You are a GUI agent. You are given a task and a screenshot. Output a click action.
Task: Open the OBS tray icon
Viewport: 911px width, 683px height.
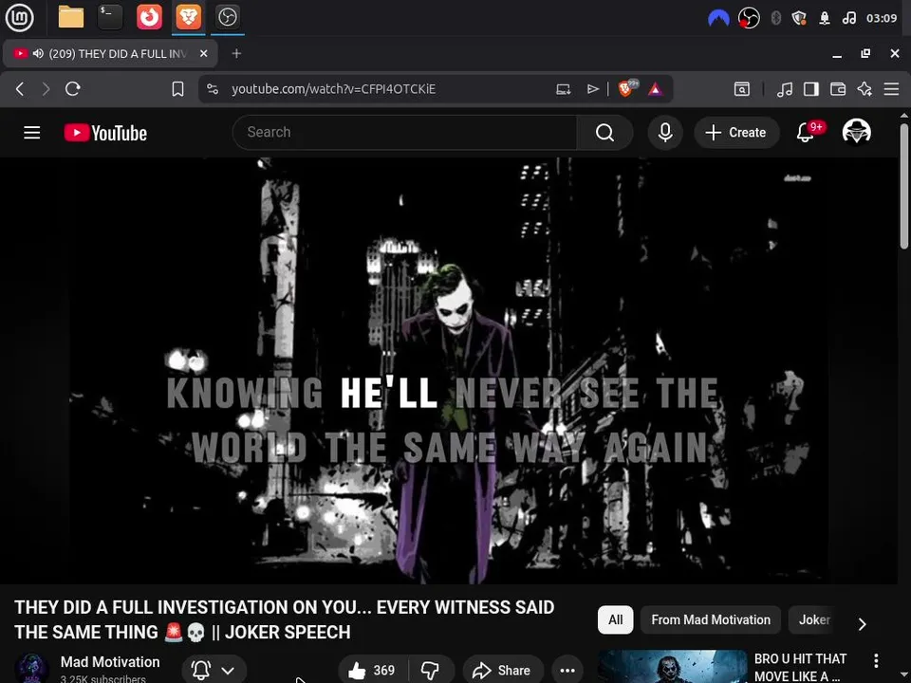[749, 18]
